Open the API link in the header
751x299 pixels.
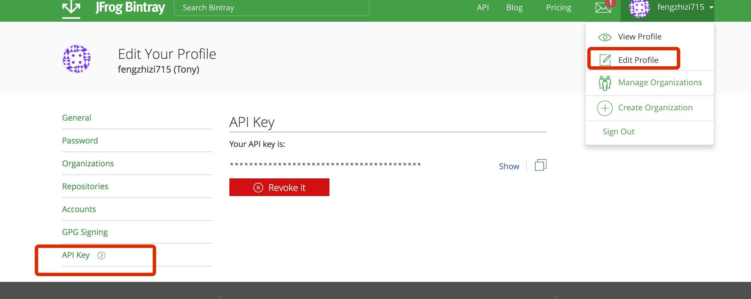coord(482,7)
